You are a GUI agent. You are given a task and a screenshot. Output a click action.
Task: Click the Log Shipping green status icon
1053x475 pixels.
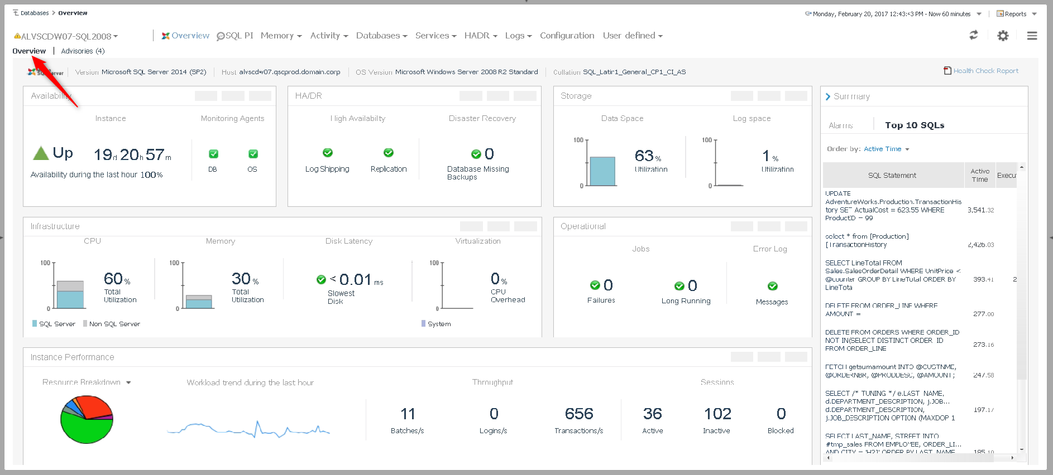(x=328, y=153)
